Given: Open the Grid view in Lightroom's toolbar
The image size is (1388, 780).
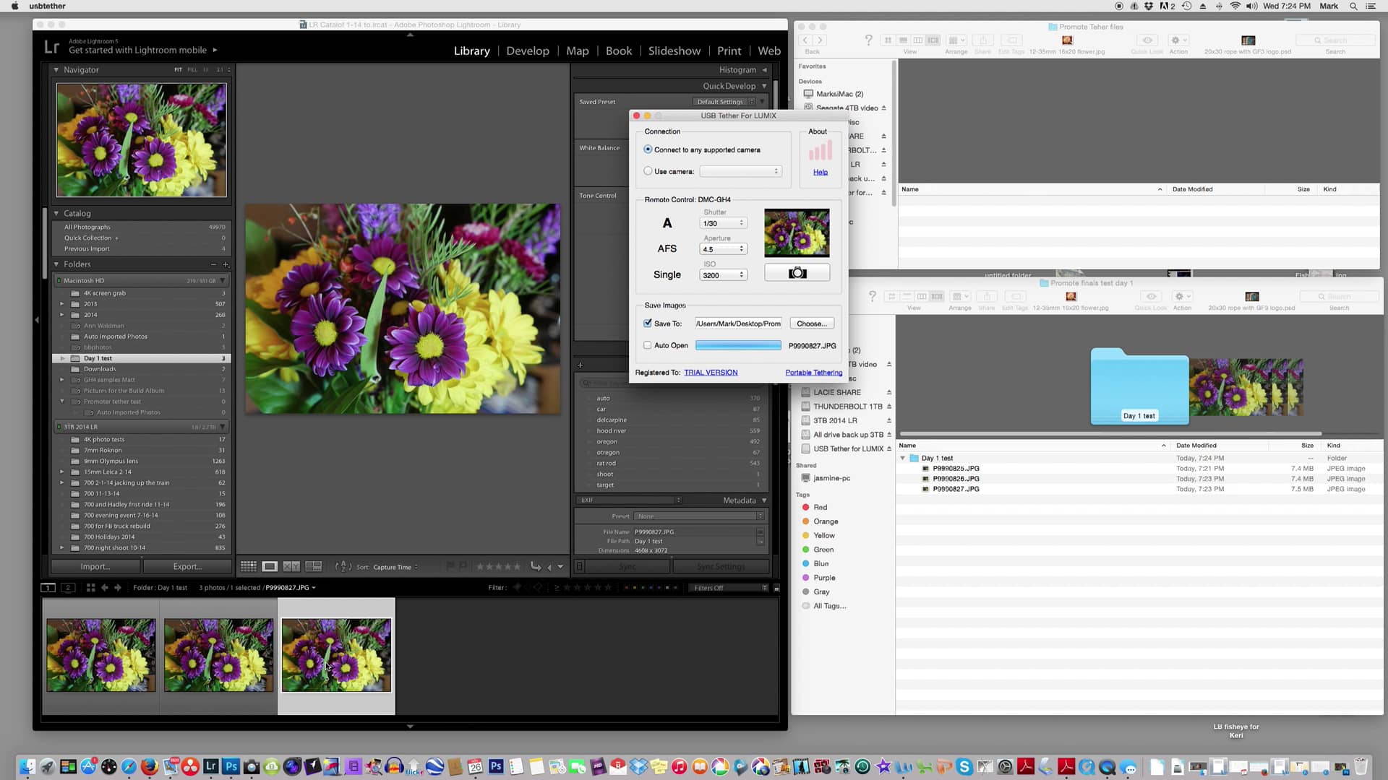Looking at the screenshot, I should pos(248,566).
